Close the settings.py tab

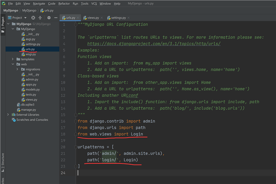click(x=129, y=18)
